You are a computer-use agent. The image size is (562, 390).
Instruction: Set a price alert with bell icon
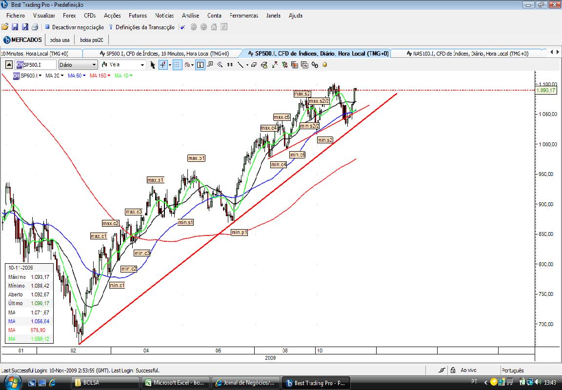point(325,65)
